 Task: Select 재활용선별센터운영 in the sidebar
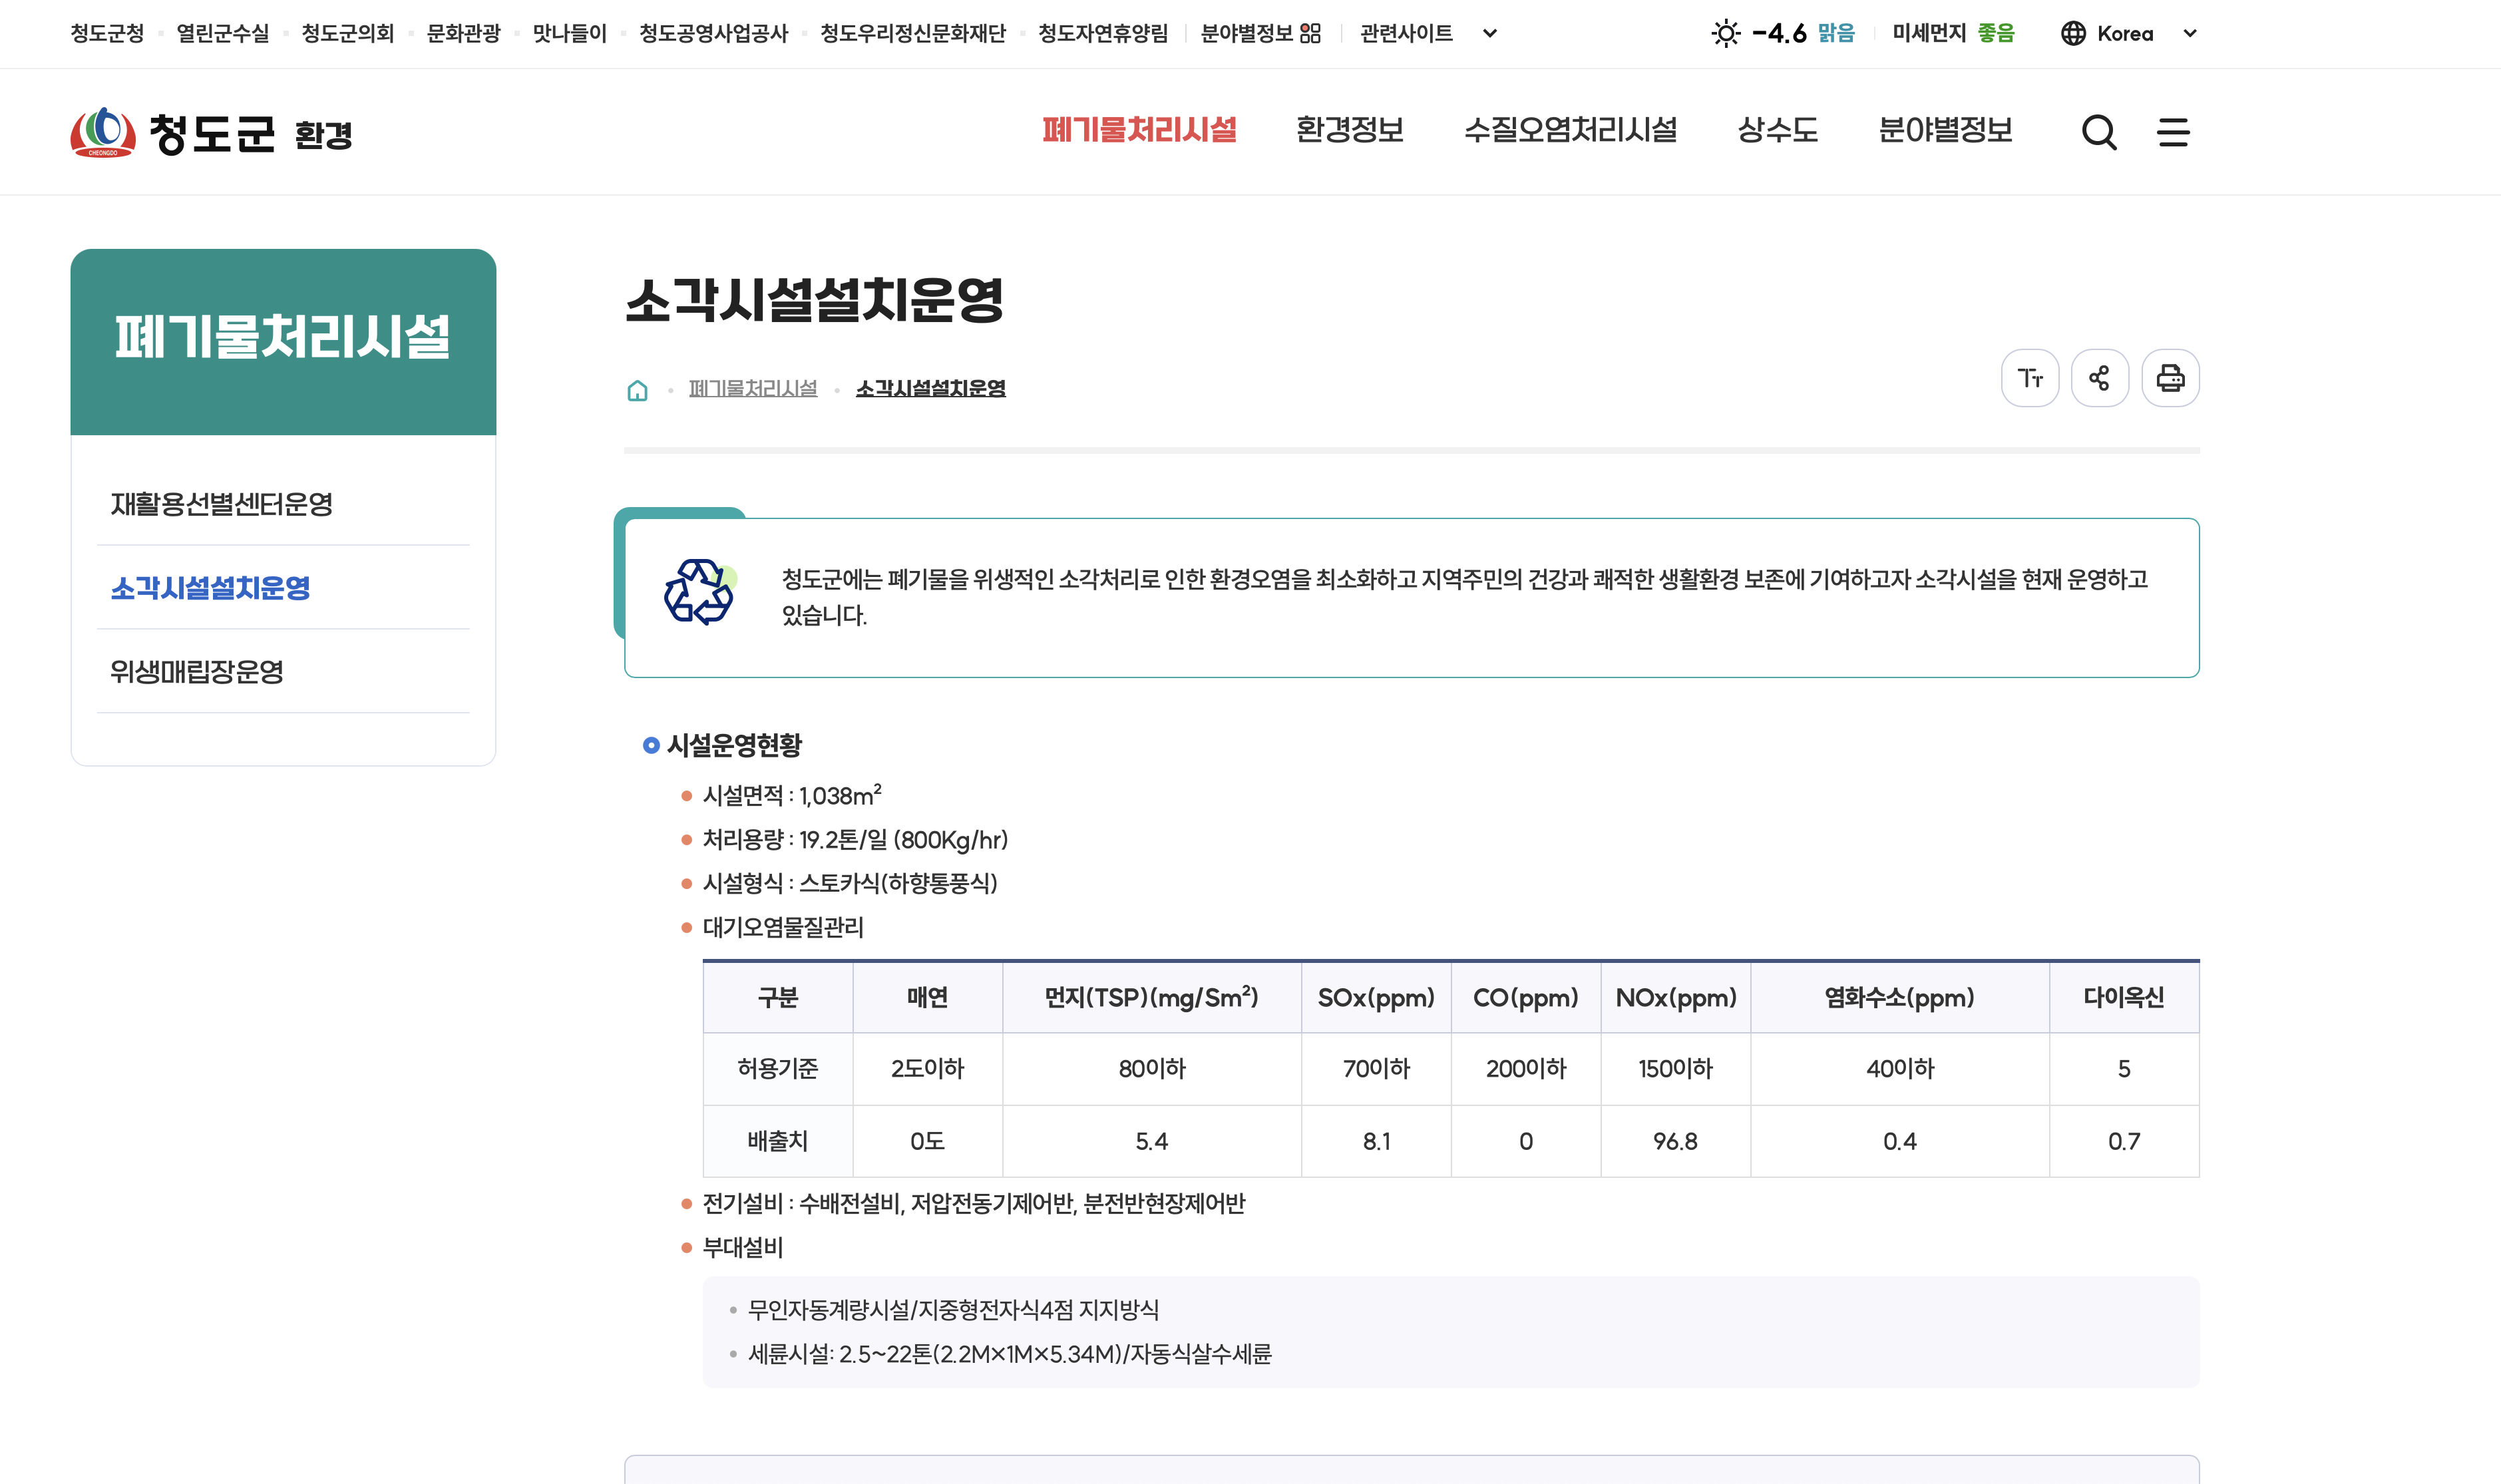[x=221, y=504]
